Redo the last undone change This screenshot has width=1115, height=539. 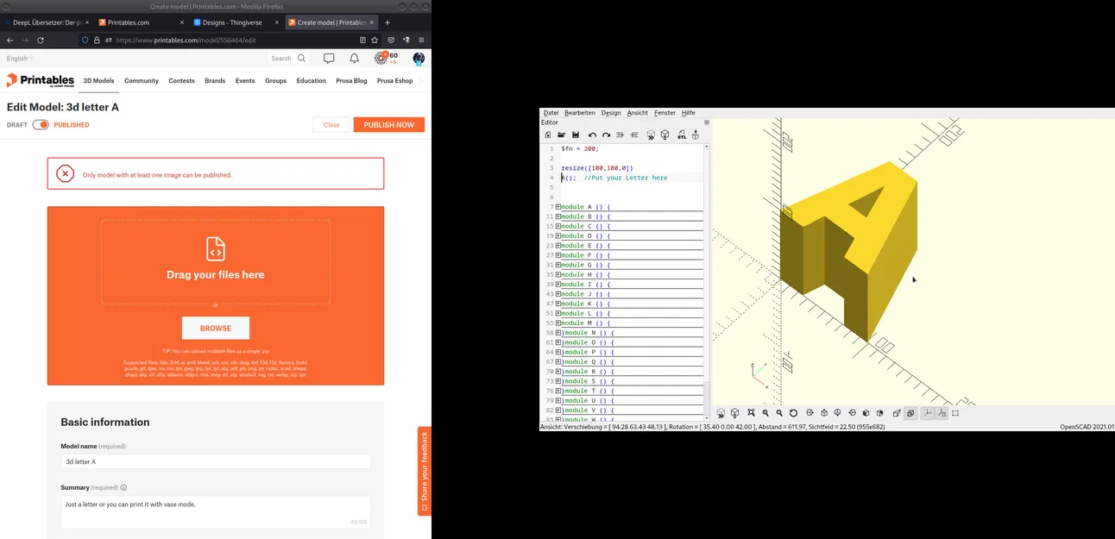click(x=605, y=135)
